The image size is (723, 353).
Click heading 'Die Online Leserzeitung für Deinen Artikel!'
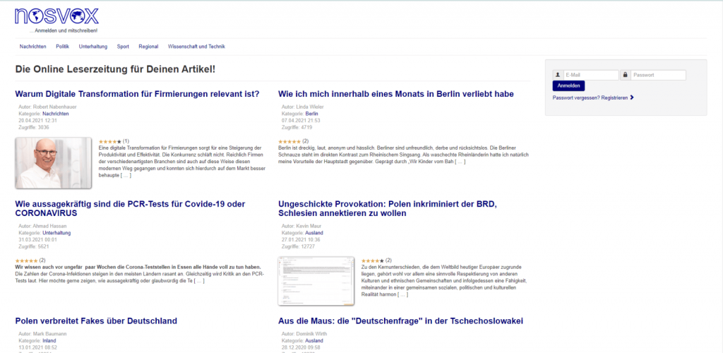115,70
